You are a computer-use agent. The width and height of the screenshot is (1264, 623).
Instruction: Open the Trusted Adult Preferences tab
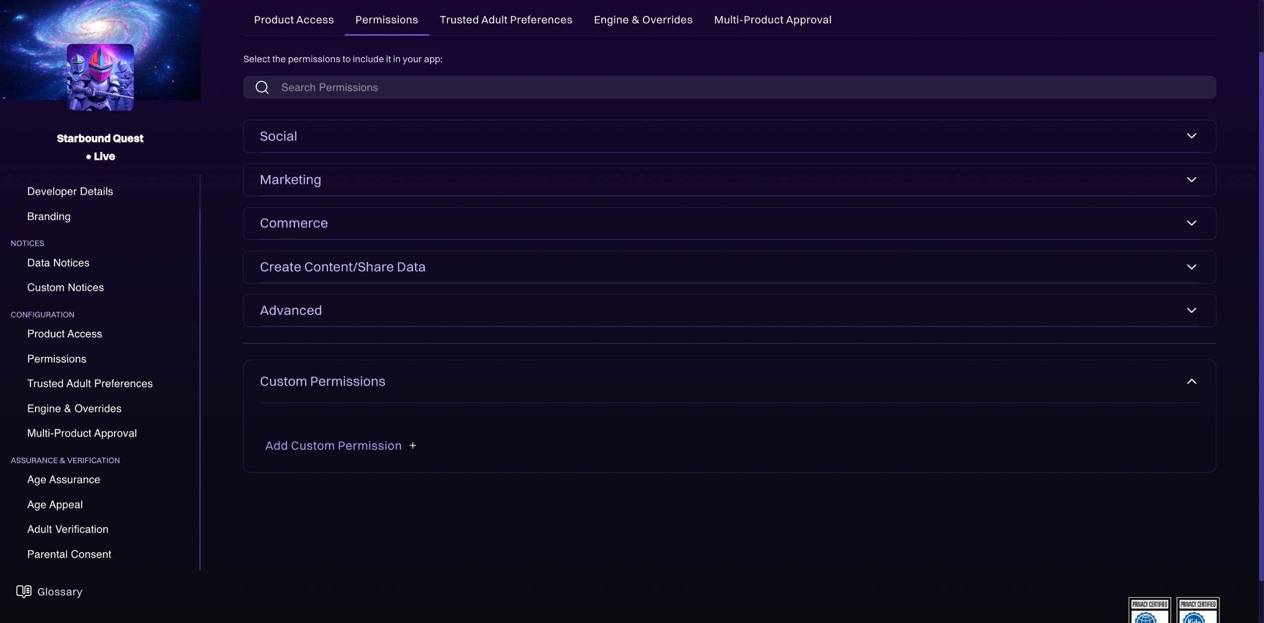pos(506,20)
